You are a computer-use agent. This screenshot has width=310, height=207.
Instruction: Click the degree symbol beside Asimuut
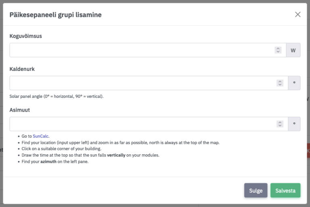click(294, 124)
